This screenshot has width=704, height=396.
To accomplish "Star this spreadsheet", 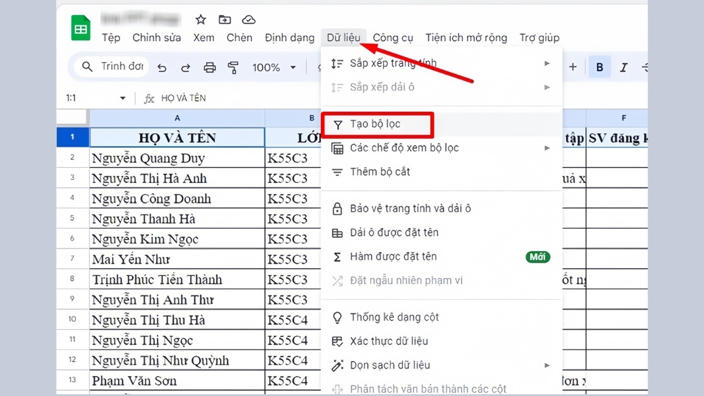I will click(x=201, y=19).
